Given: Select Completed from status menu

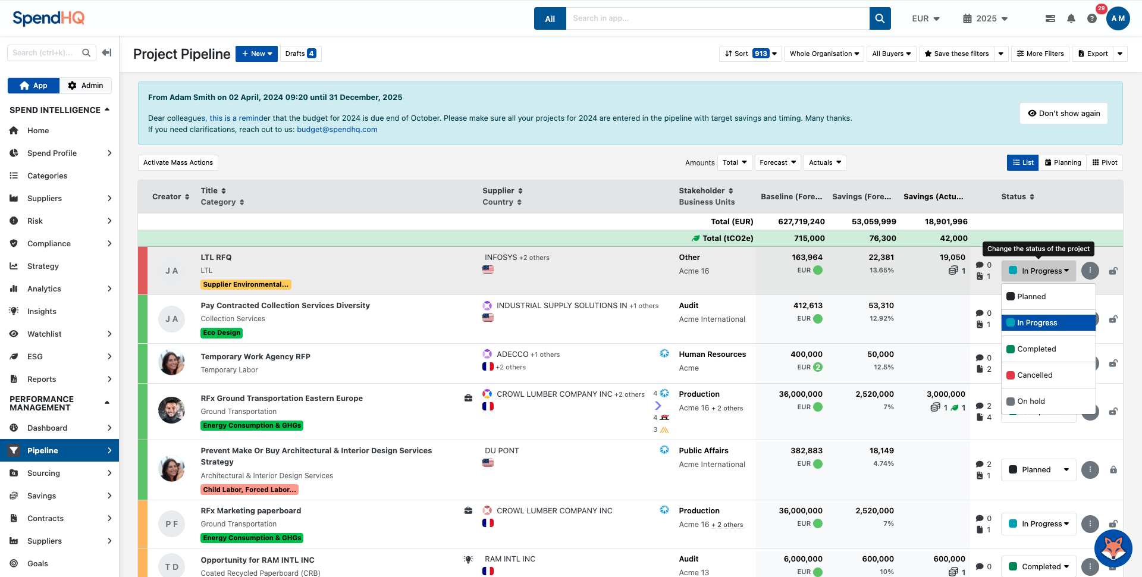Looking at the screenshot, I should [x=1036, y=349].
